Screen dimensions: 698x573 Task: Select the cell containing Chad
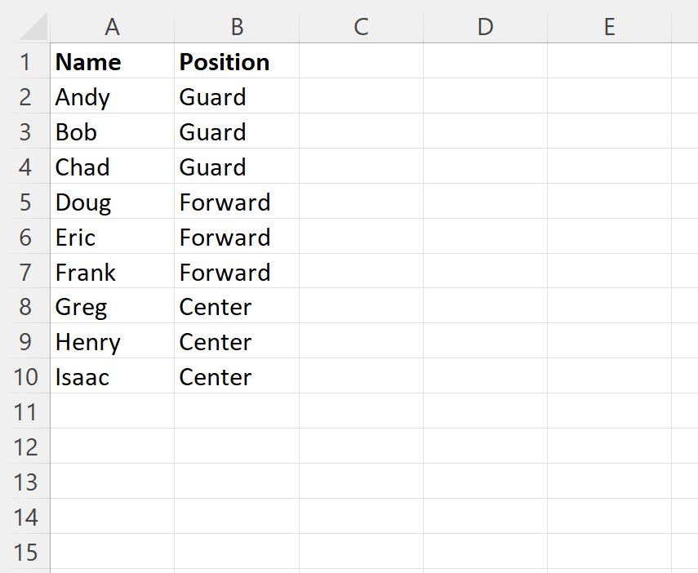113,167
